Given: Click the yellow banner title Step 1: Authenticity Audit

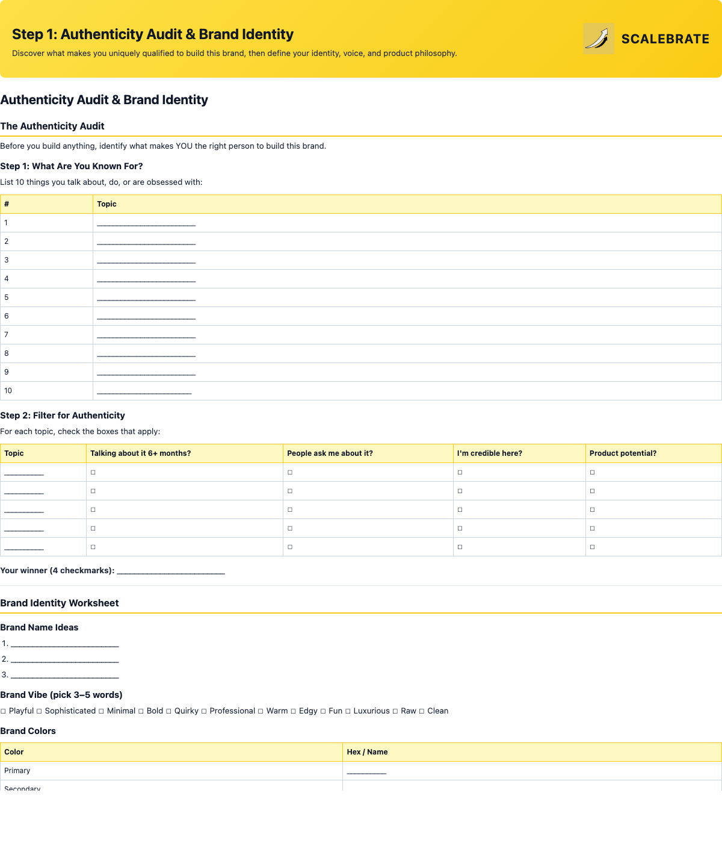Looking at the screenshot, I should tap(153, 34).
